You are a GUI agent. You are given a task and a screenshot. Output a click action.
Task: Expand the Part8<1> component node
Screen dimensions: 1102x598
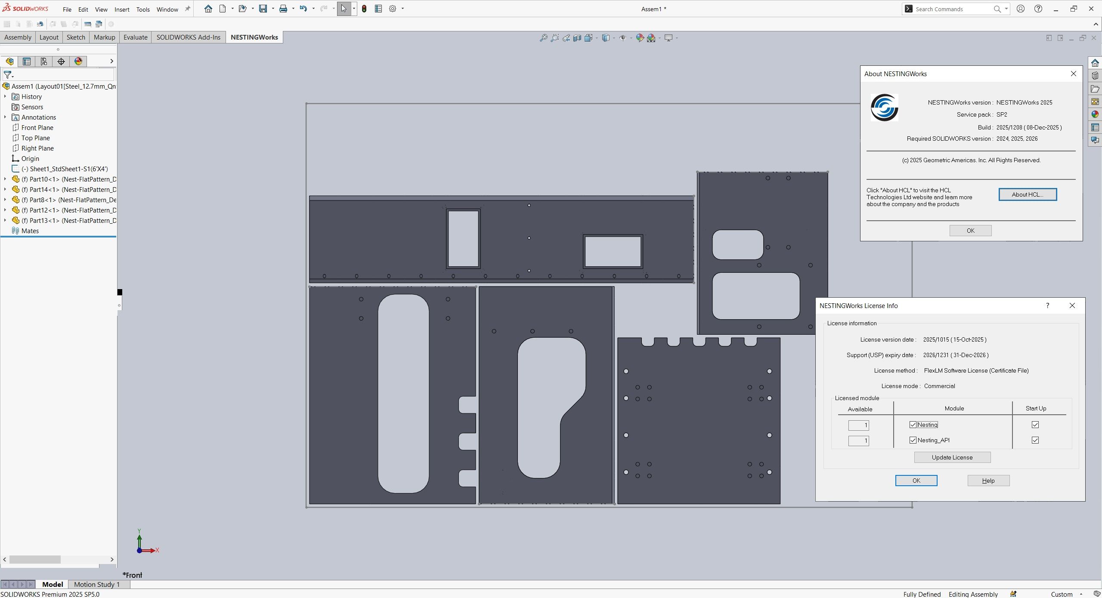click(5, 200)
